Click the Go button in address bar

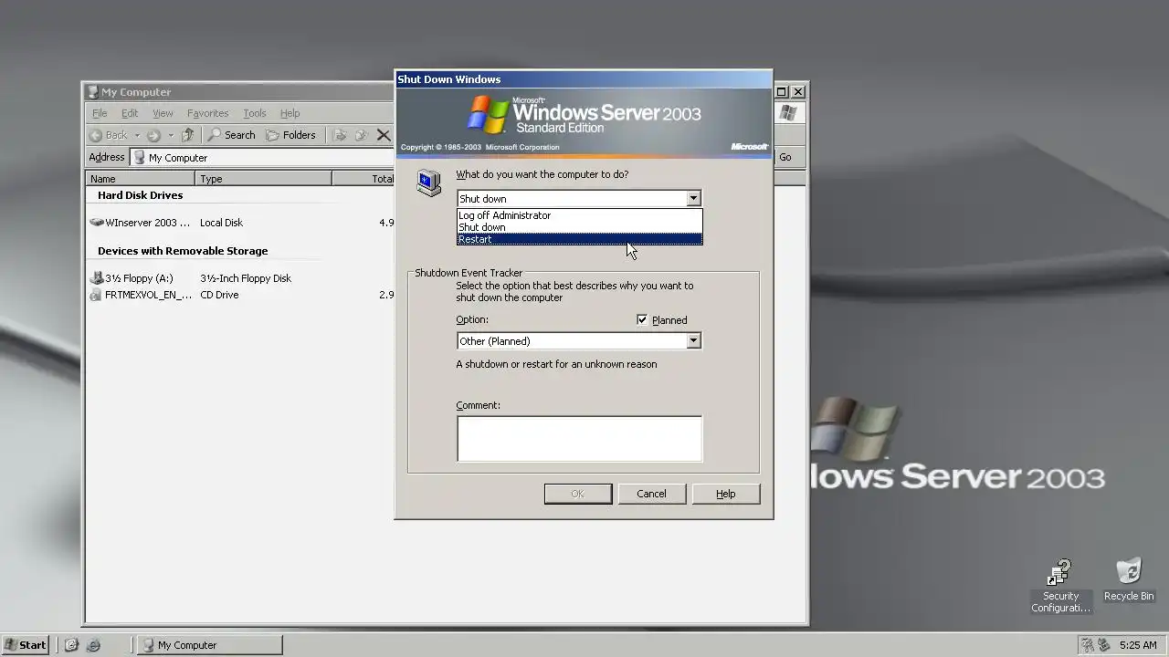(x=785, y=157)
